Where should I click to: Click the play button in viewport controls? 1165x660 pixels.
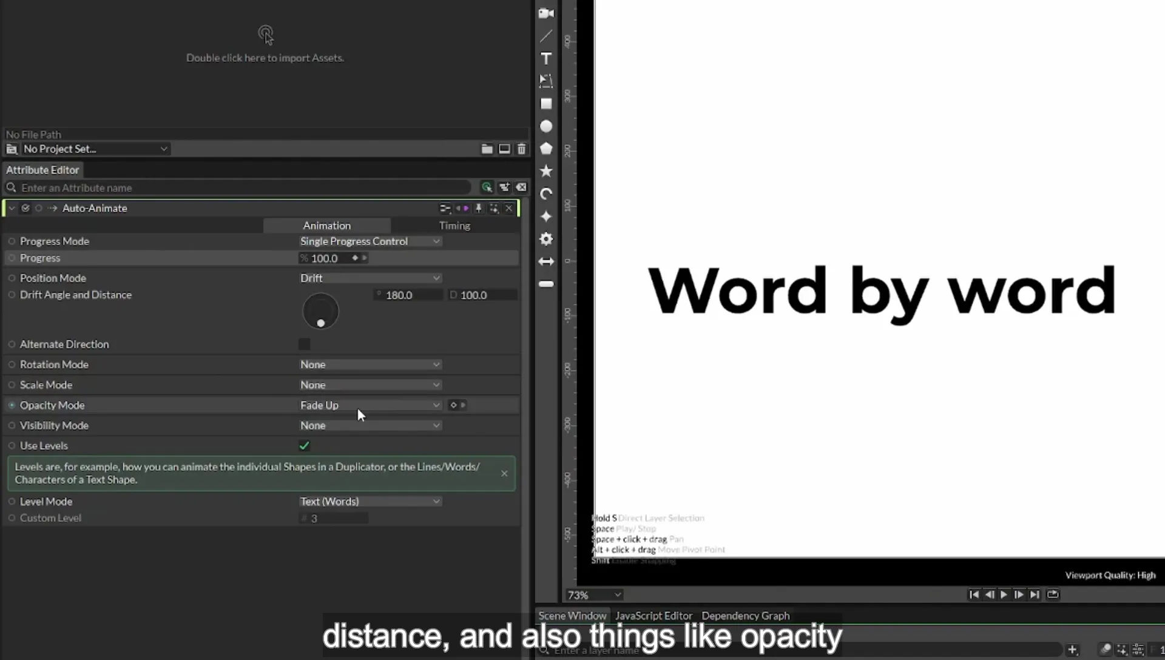coord(1004,594)
